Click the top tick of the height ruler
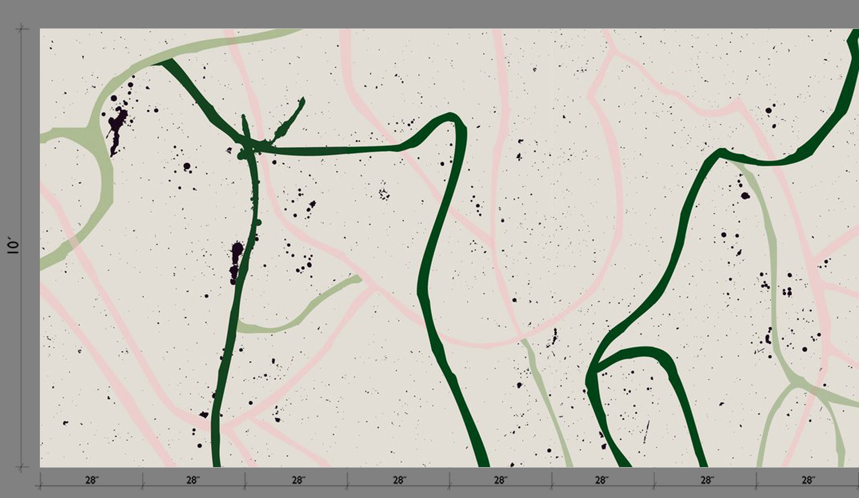Viewport: 859px width, 498px height. 22,29
